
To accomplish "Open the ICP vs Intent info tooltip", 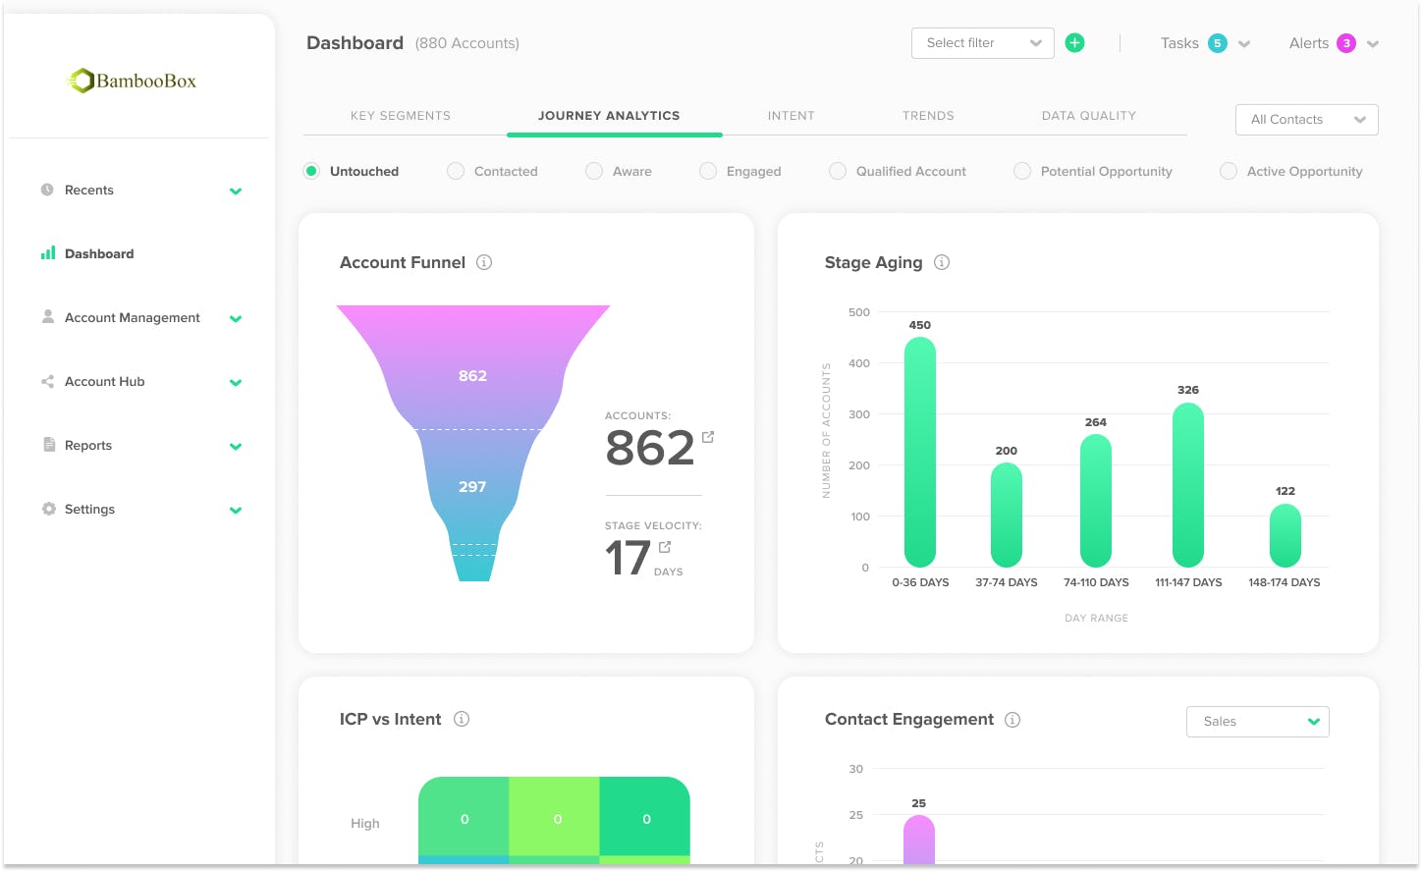I will coord(462,719).
